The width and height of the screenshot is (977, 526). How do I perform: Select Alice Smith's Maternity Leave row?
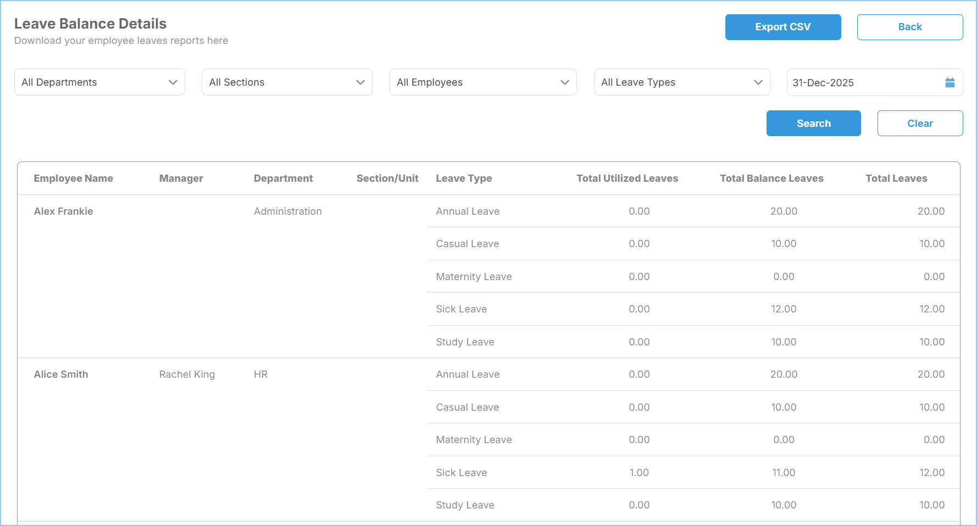click(x=693, y=440)
